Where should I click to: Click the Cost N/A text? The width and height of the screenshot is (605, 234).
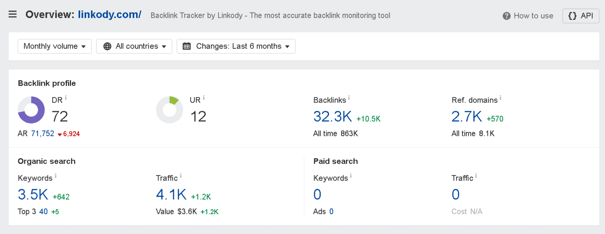(467, 212)
